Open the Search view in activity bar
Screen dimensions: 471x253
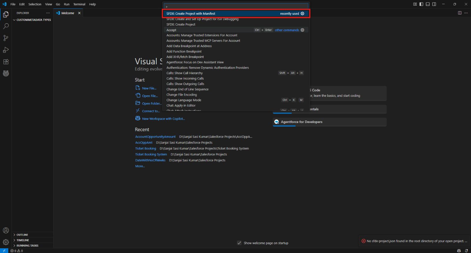(6, 26)
